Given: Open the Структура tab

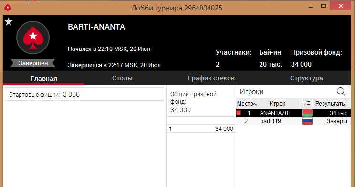Looking at the screenshot, I should pos(306,79).
